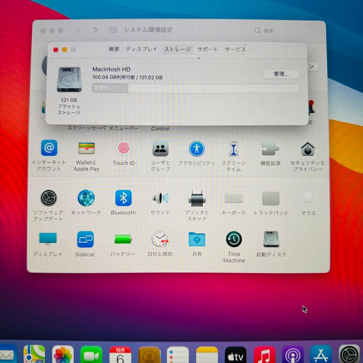363x363 pixels.
Task: Open 機能拡張 (Extensions) preferences
Action: [x=271, y=149]
